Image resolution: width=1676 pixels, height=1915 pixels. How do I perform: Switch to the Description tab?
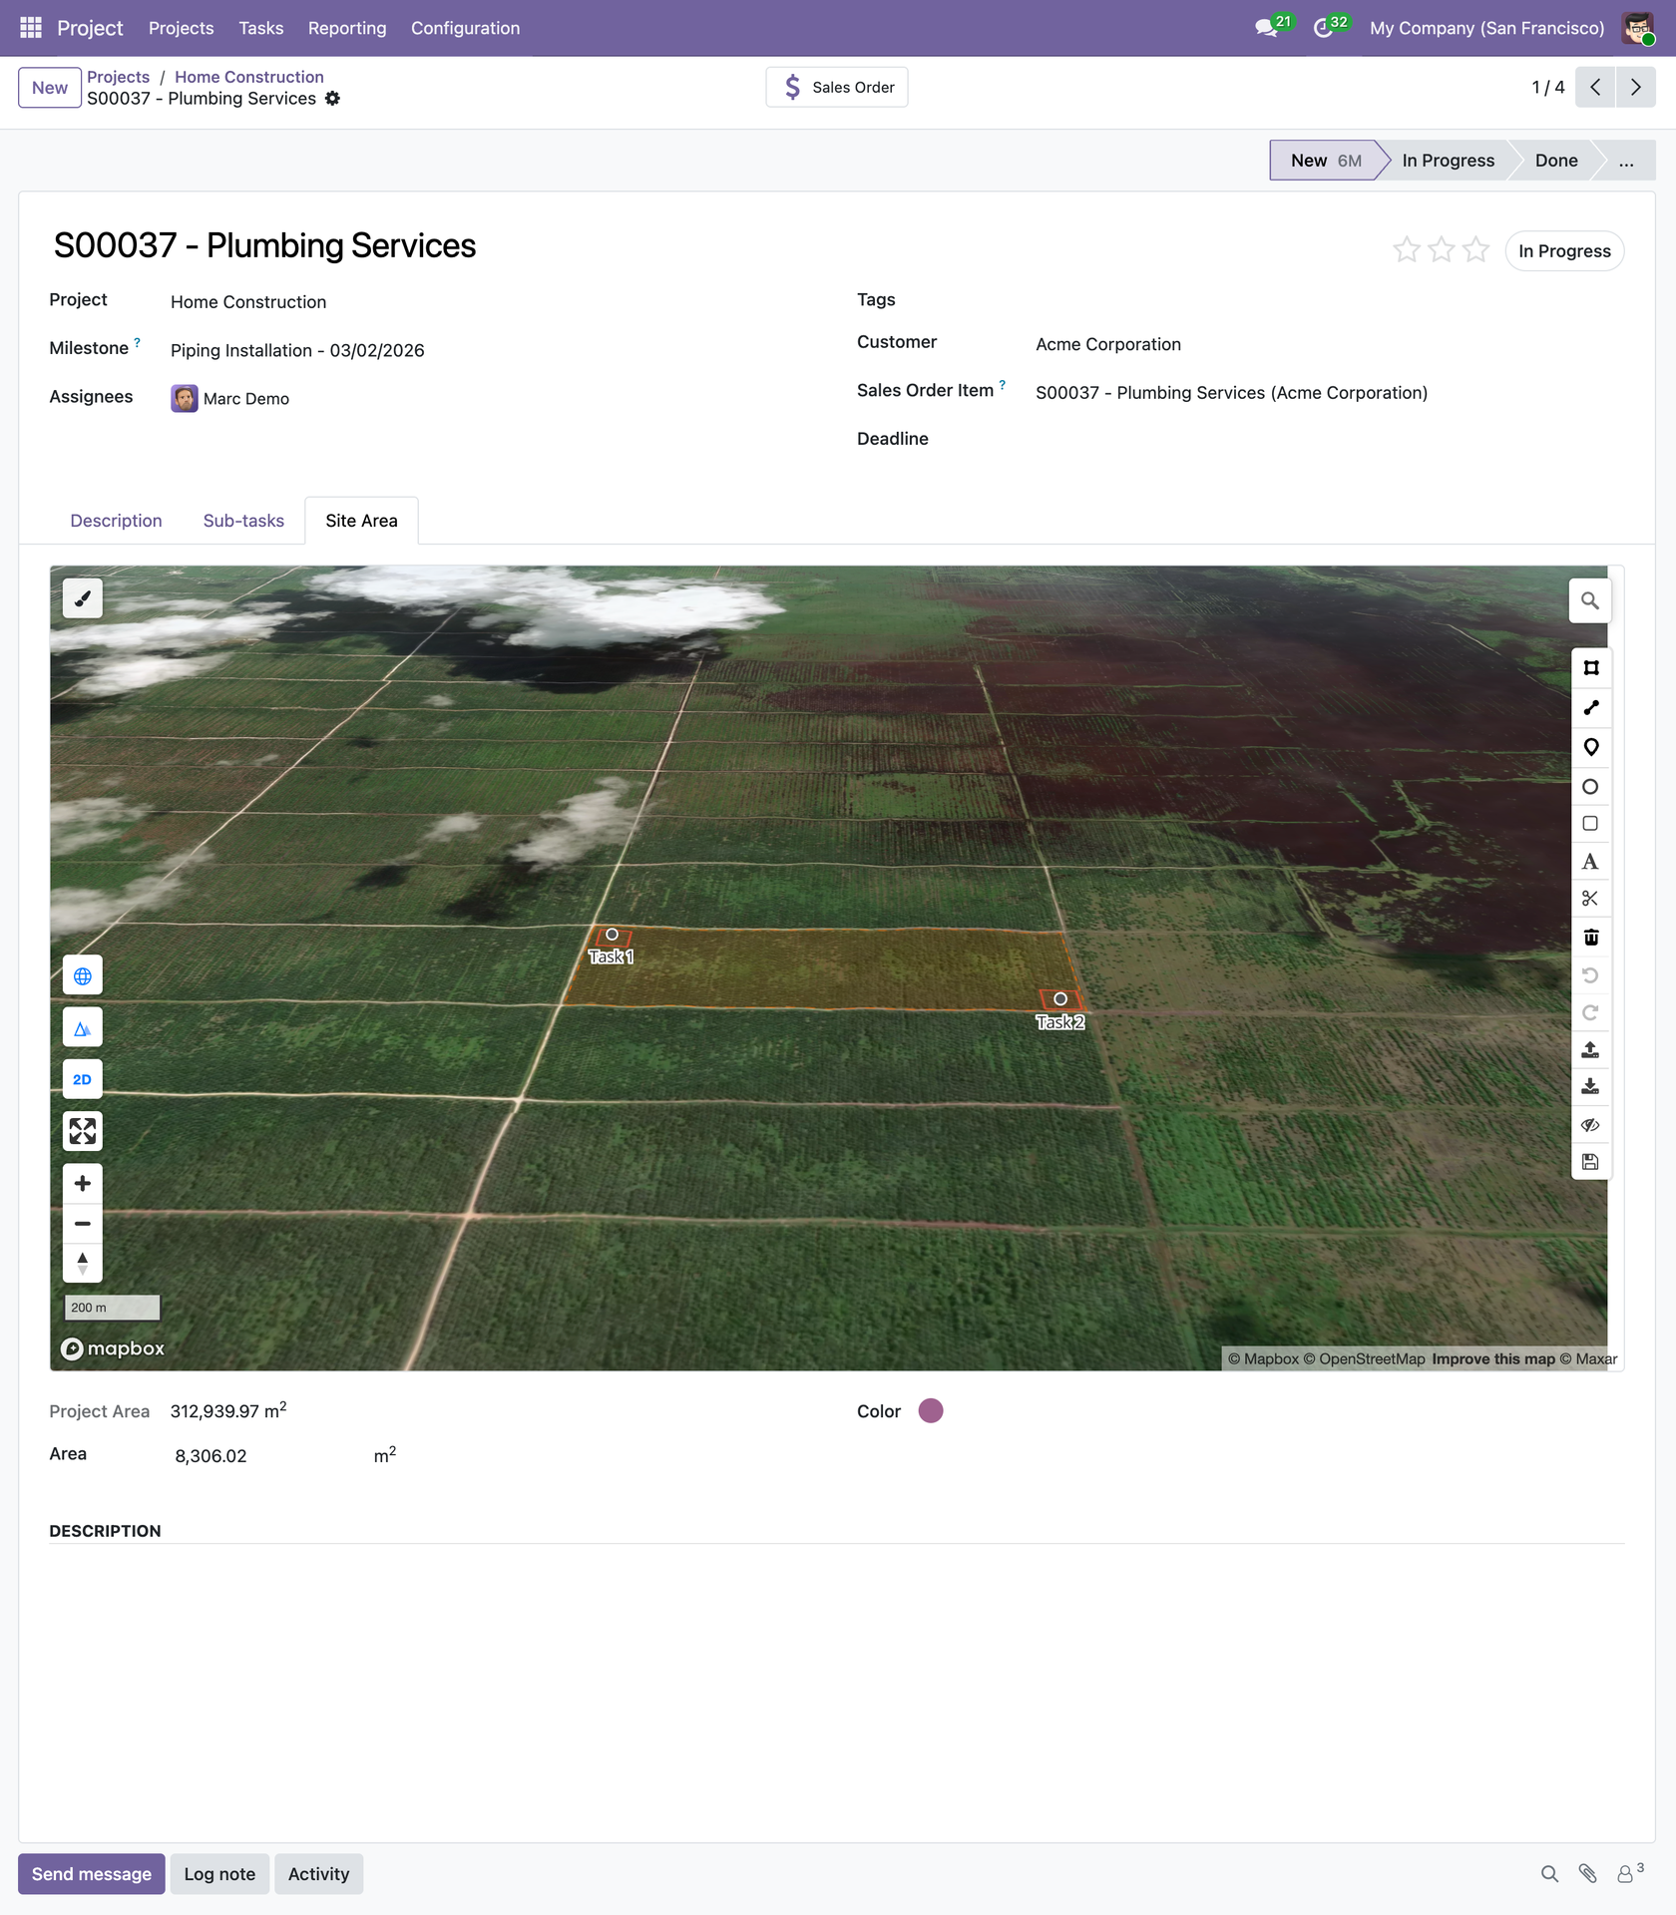pyautogui.click(x=116, y=521)
